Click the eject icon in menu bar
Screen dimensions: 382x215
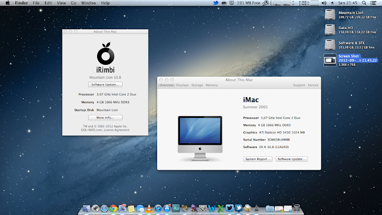pyautogui.click(x=332, y=3)
